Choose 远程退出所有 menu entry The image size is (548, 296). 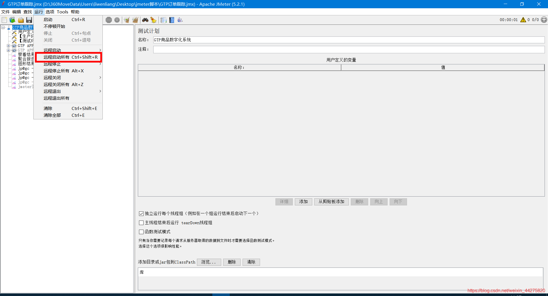click(x=68, y=98)
